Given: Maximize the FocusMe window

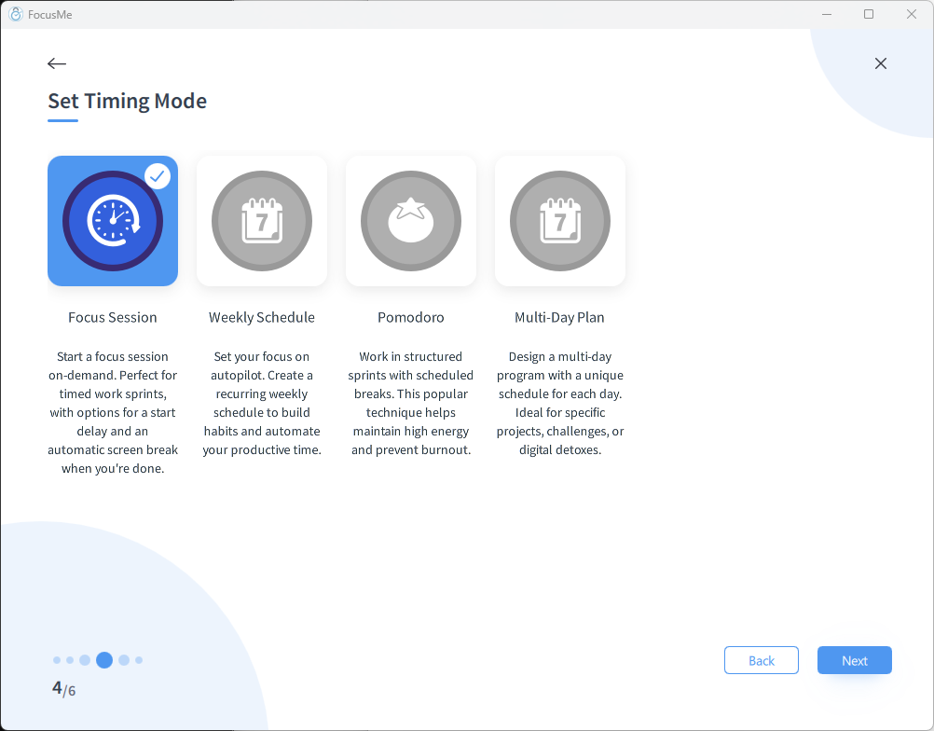Looking at the screenshot, I should 869,14.
